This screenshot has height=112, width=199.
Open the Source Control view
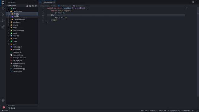coord(3,15)
